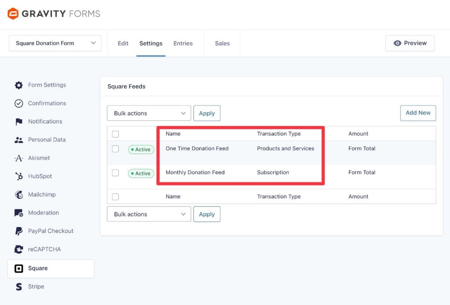This screenshot has width=450, height=305.
Task: Open the upper Bulk actions dropdown
Action: click(149, 113)
